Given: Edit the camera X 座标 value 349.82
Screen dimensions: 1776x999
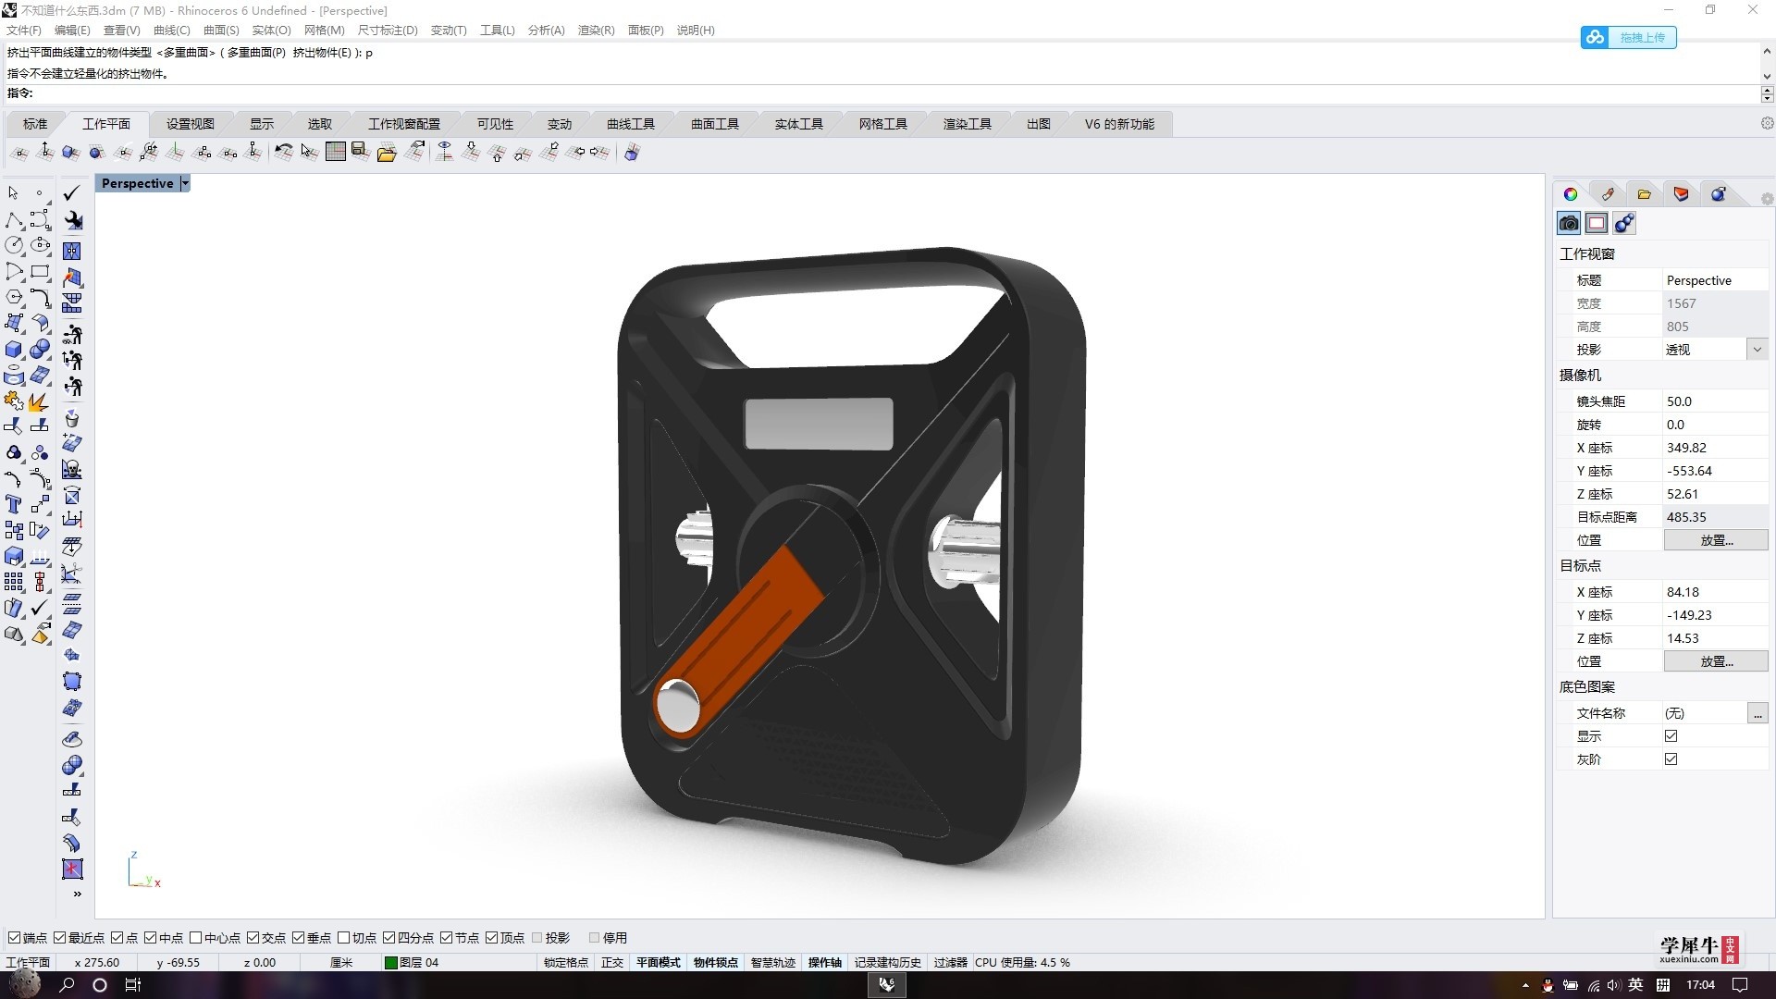Looking at the screenshot, I should pyautogui.click(x=1715, y=448).
